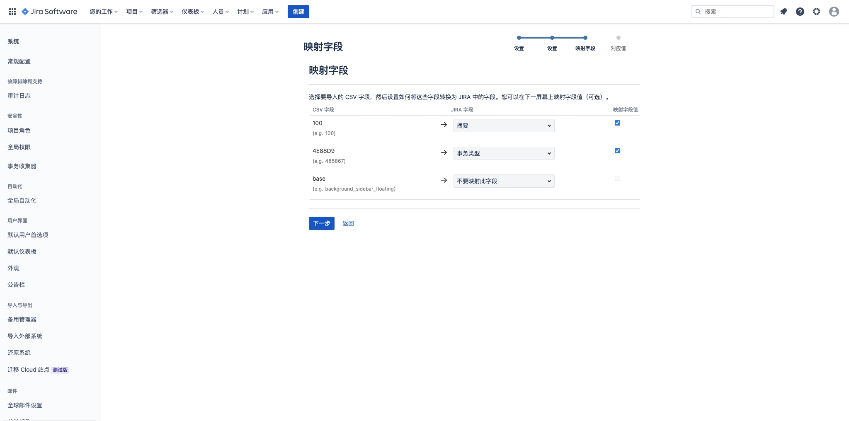Click the arrow icon in the 100 row

(x=444, y=125)
